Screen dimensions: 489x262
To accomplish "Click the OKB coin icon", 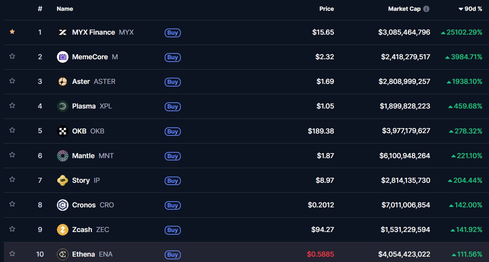I will pyautogui.click(x=62, y=131).
